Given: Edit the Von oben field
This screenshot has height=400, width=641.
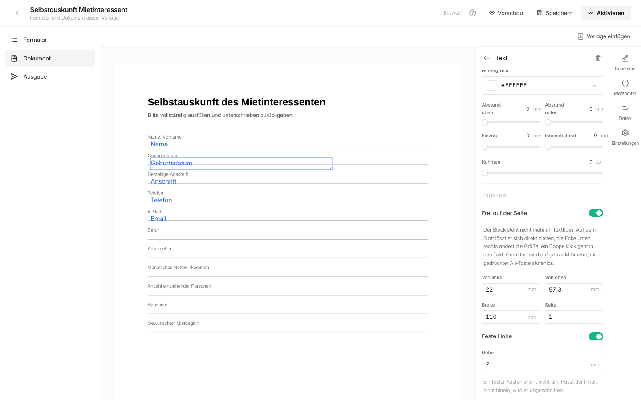Looking at the screenshot, I should 574,290.
